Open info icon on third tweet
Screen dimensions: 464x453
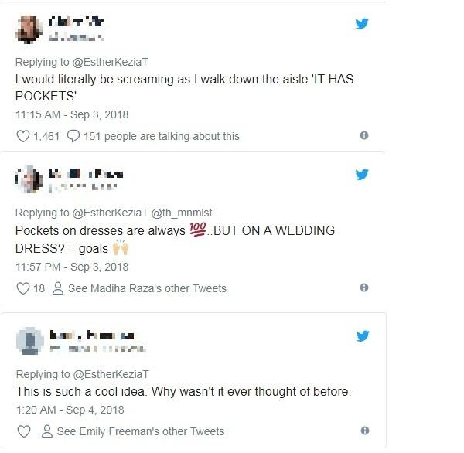pyautogui.click(x=364, y=431)
